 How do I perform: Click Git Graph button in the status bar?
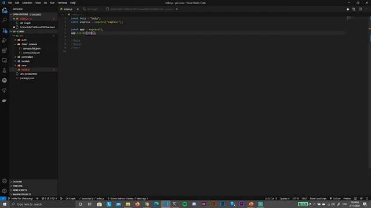(x=70, y=199)
